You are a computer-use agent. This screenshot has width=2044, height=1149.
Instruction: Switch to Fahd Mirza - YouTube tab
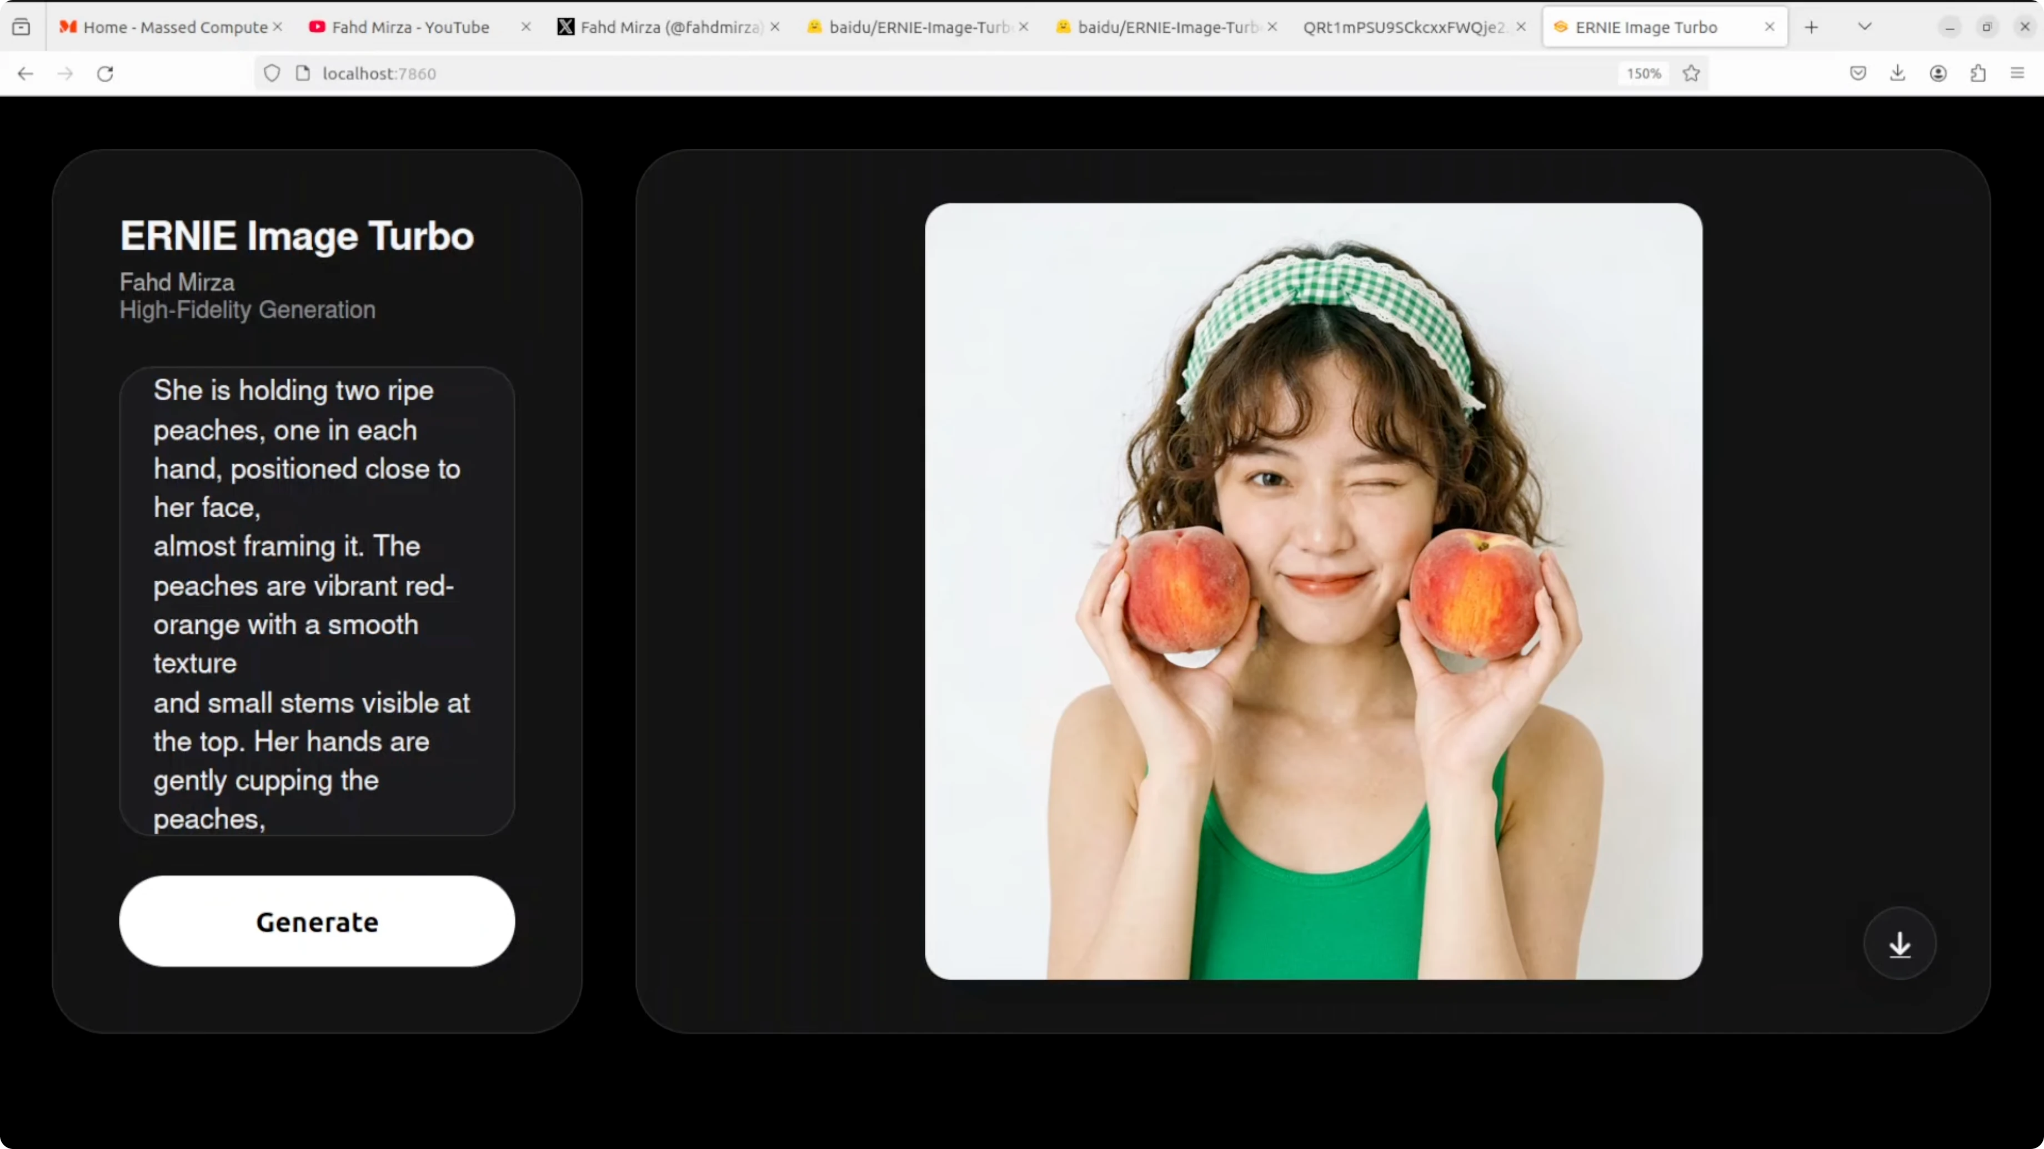(410, 27)
